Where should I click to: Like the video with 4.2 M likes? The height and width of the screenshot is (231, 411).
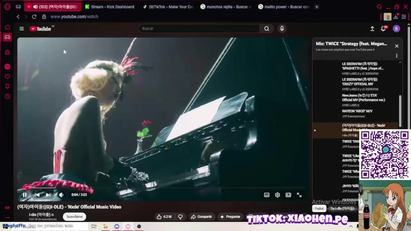(164, 217)
